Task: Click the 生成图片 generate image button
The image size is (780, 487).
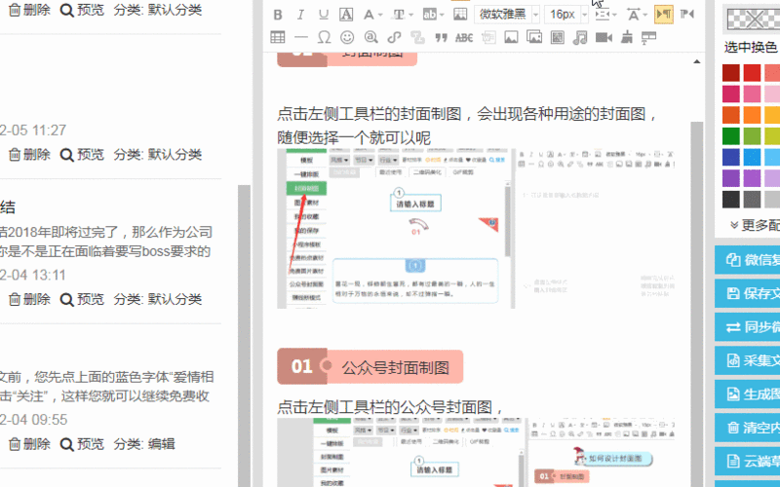Action: click(747, 394)
